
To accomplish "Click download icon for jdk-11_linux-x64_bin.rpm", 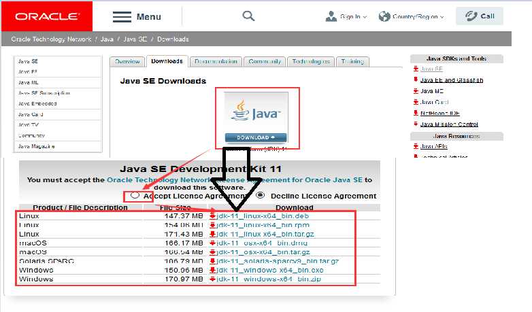I will pos(213,225).
